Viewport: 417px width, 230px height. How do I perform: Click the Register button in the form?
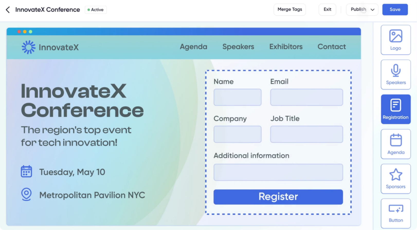pos(278,197)
